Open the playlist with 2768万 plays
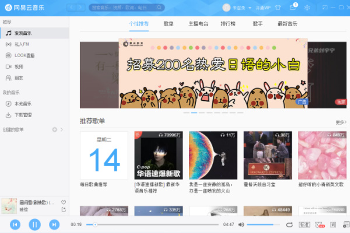Image resolution: width=350 pixels, height=233 pixels. [104, 211]
